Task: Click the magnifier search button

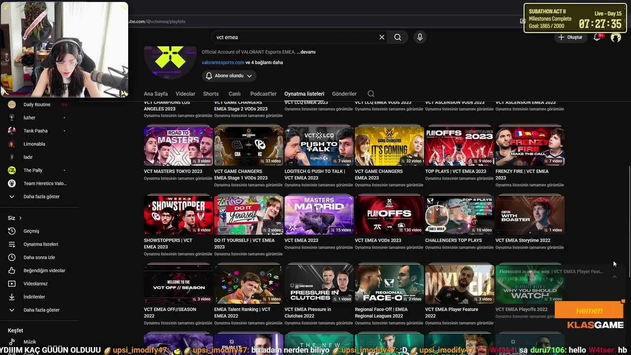Action: click(397, 37)
